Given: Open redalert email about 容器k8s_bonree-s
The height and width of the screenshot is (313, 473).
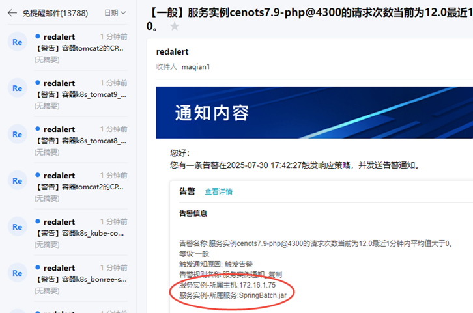Looking at the screenshot, I should (x=81, y=279).
